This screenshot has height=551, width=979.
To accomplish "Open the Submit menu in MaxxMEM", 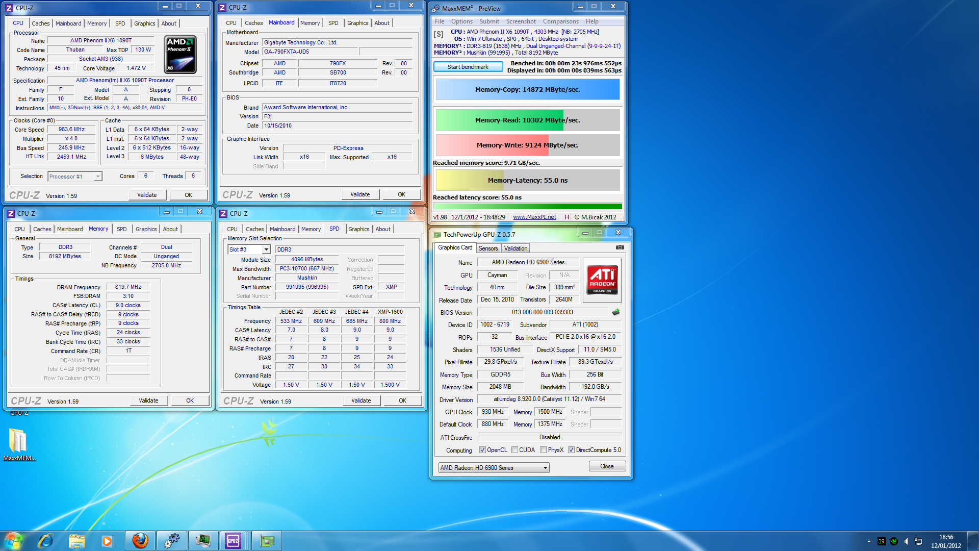I will pyautogui.click(x=489, y=21).
